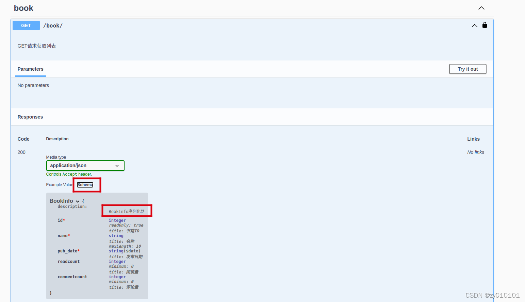Screen dimensions: 525x302
Task: Click the BookInfo model name
Action: coord(61,201)
